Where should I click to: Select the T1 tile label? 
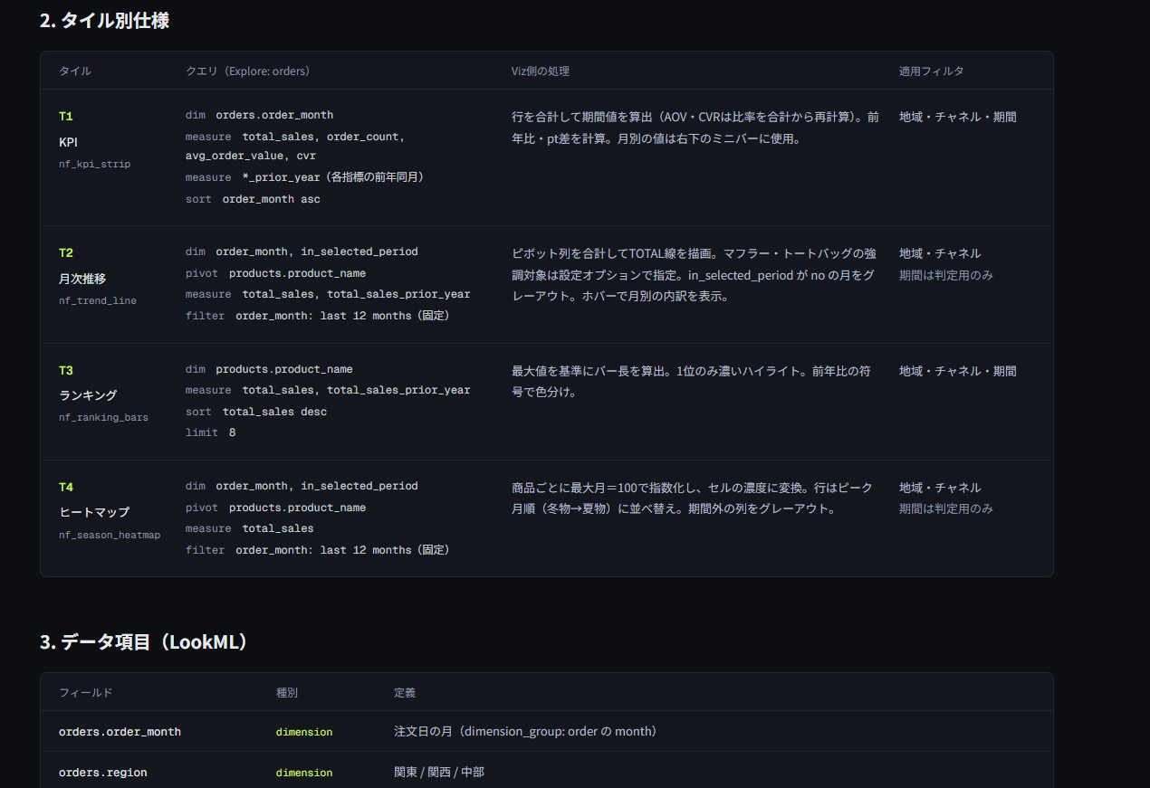click(66, 117)
